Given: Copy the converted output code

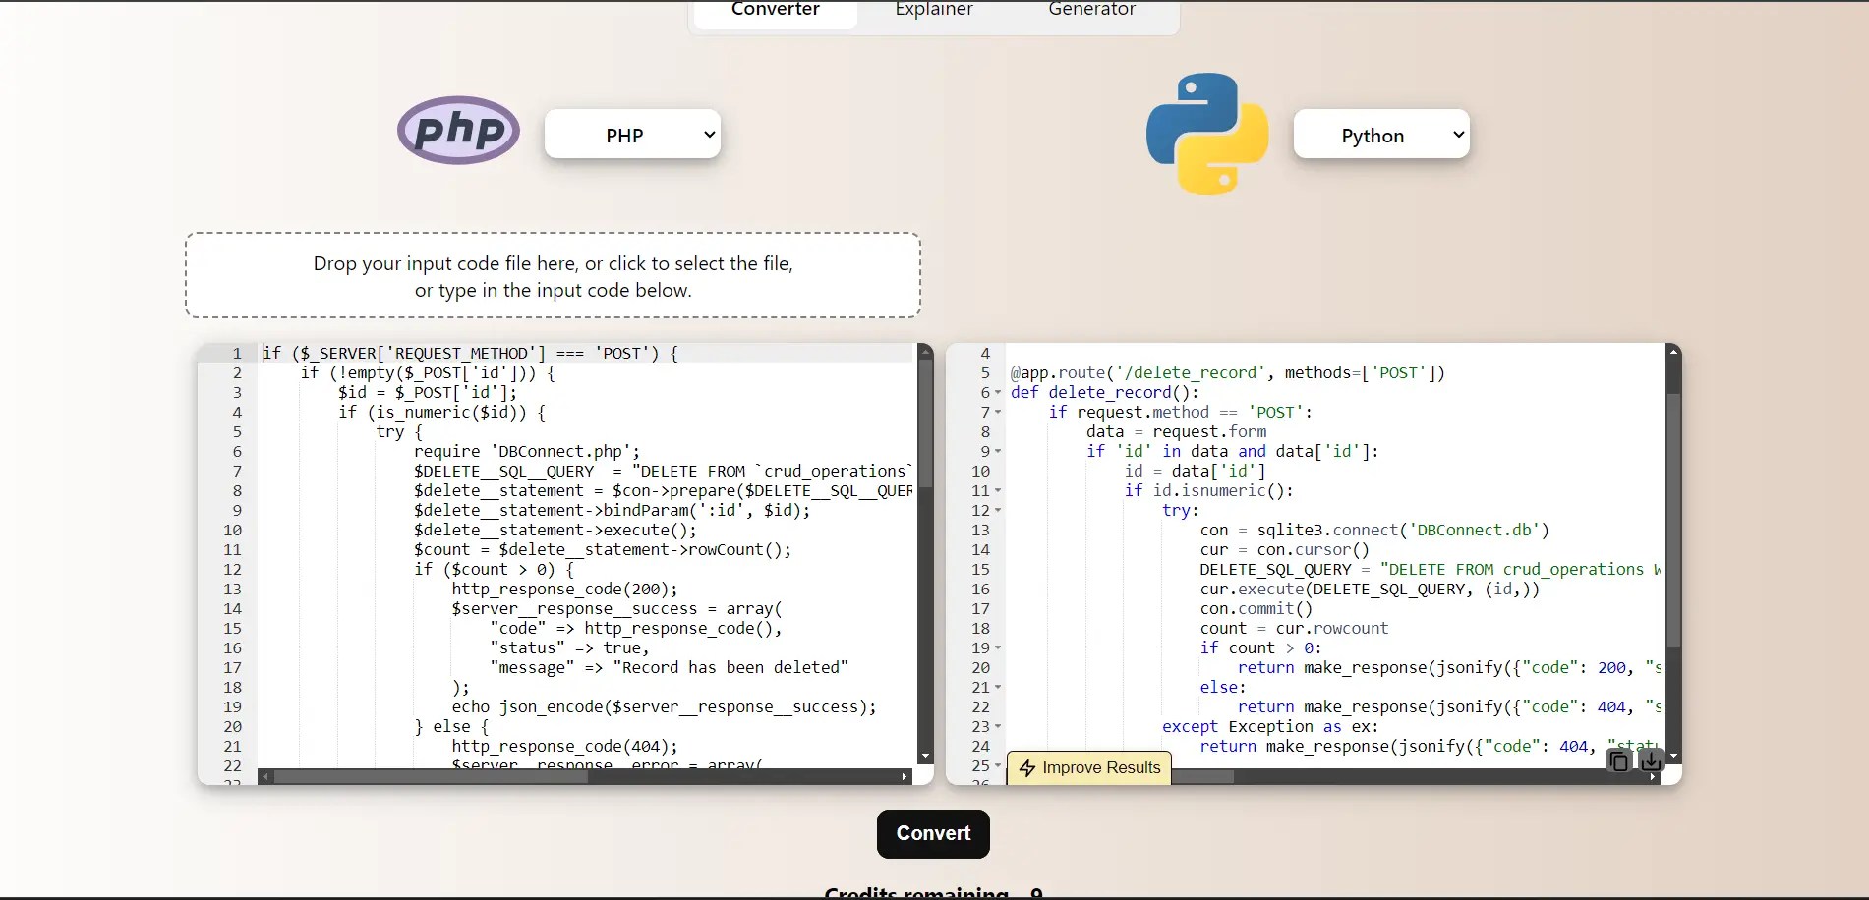Looking at the screenshot, I should (x=1618, y=760).
